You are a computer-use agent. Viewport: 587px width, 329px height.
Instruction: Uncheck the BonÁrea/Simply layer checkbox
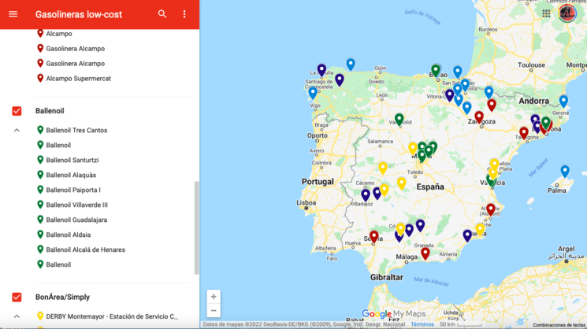(17, 298)
